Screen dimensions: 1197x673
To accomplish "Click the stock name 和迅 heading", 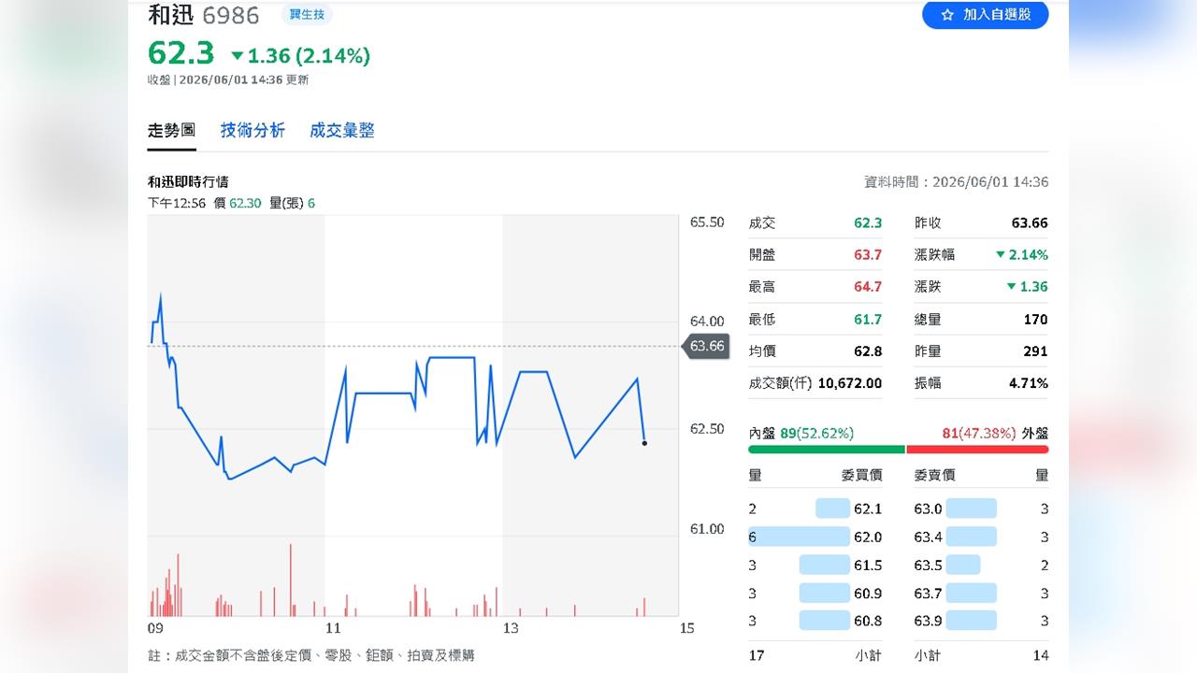I will [170, 15].
